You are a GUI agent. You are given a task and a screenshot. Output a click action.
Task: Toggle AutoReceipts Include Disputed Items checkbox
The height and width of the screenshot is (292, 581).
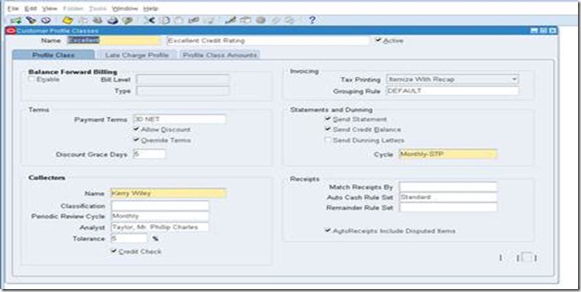328,231
